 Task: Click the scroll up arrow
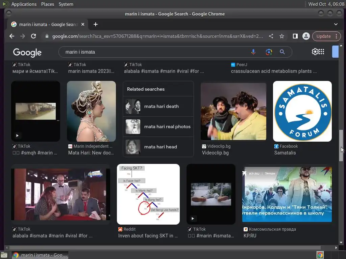[341, 46]
